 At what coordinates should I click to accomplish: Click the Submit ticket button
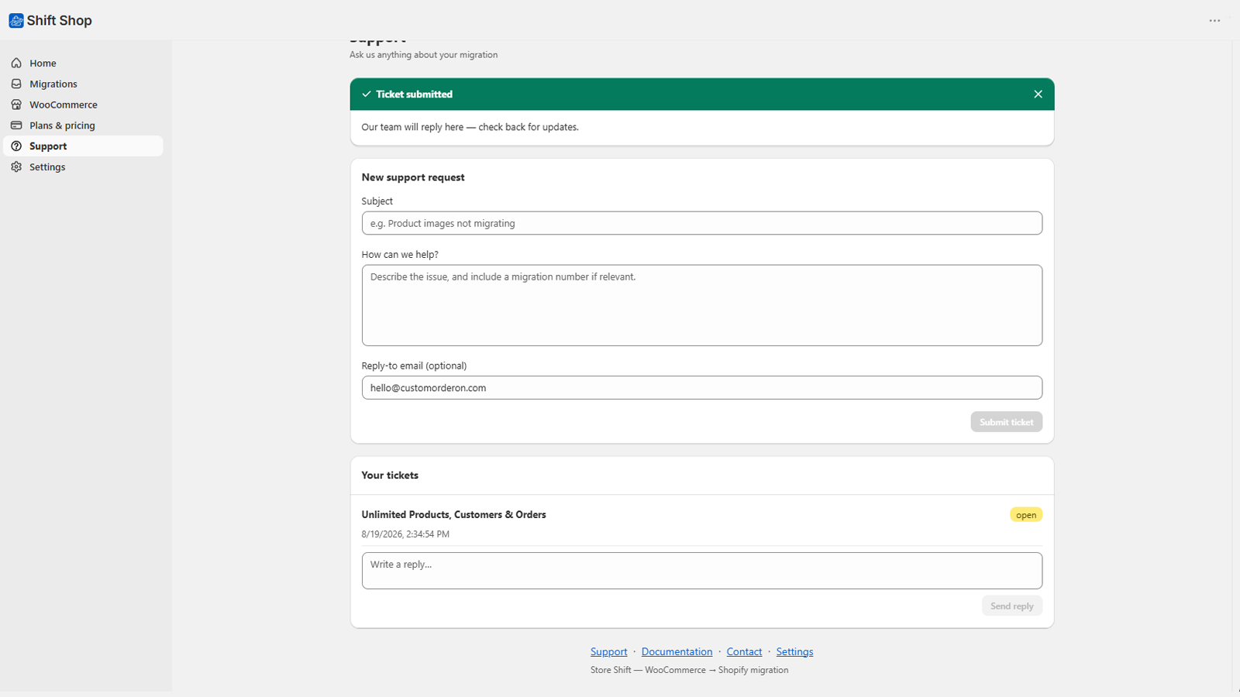pyautogui.click(x=1006, y=422)
